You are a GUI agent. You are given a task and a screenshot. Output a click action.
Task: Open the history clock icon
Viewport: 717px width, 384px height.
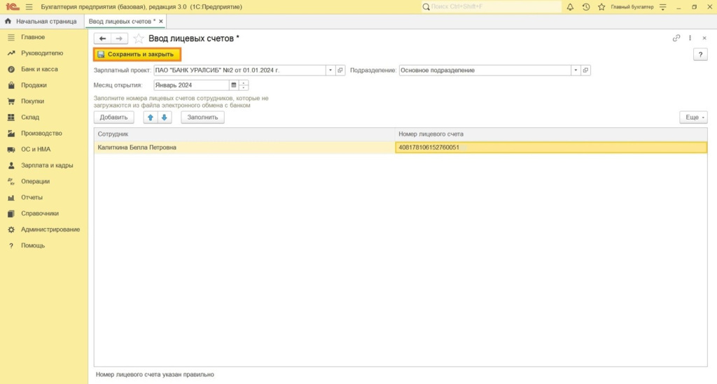coord(586,7)
